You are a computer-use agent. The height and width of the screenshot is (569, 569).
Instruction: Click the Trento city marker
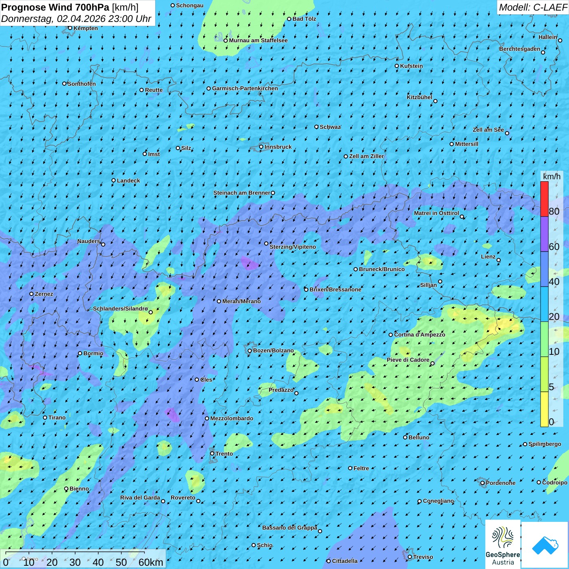coord(212,454)
